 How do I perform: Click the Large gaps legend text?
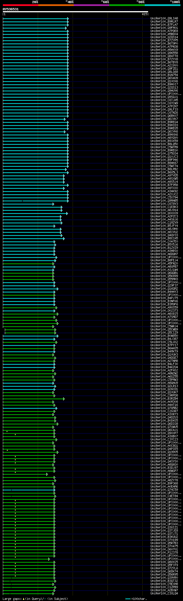pos(35,599)
